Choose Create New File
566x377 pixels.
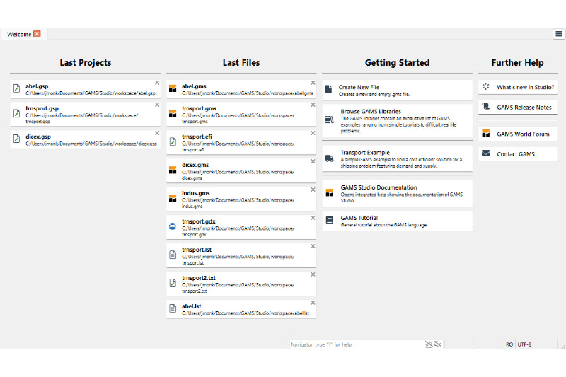tap(397, 90)
